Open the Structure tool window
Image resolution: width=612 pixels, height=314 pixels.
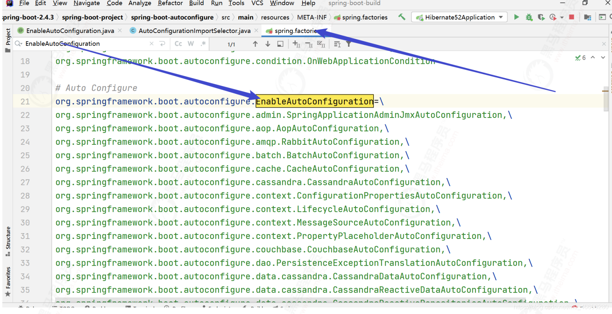click(8, 241)
